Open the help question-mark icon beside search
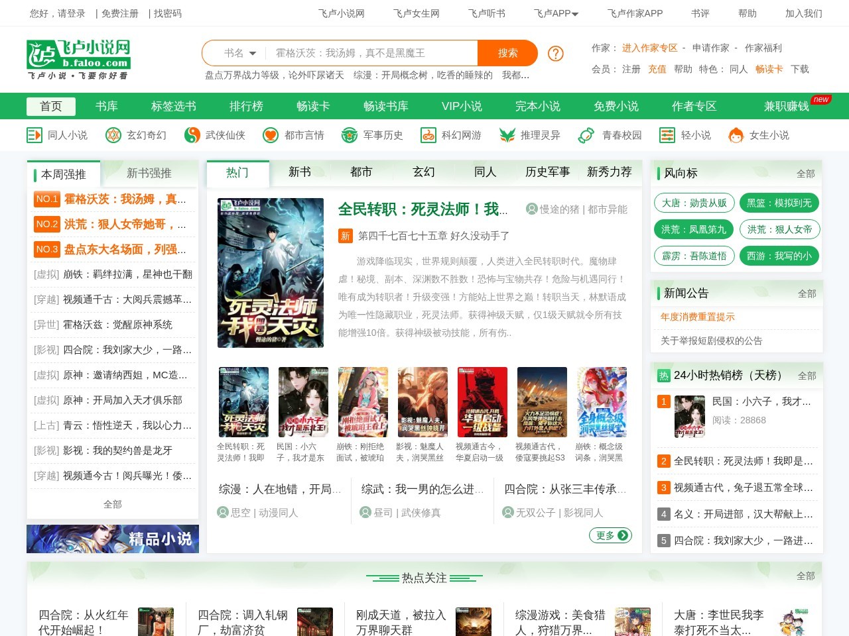 pyautogui.click(x=555, y=54)
